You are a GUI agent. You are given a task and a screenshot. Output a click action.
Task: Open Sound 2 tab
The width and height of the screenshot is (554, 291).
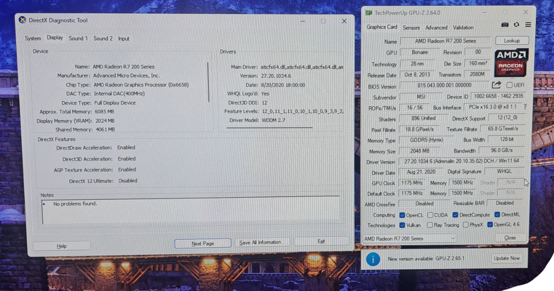point(103,38)
